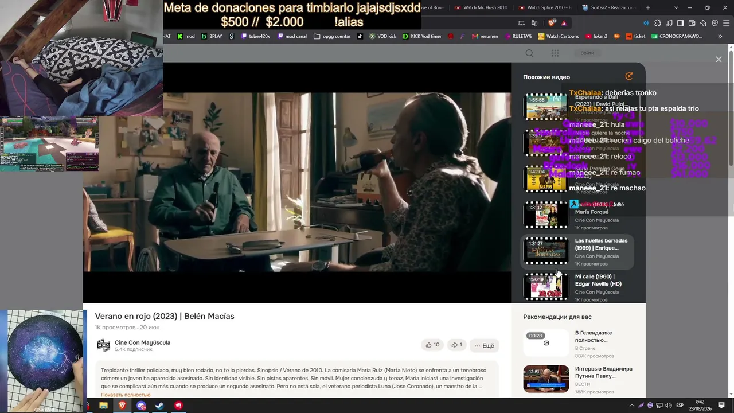
Task: Open the resumen Gmail bookmark
Action: pos(485,36)
